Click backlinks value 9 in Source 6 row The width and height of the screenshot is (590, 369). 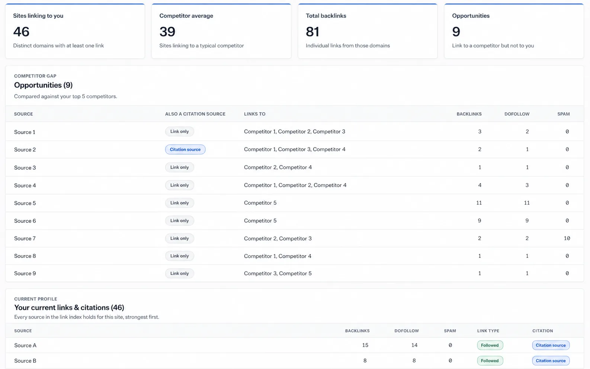coord(480,221)
